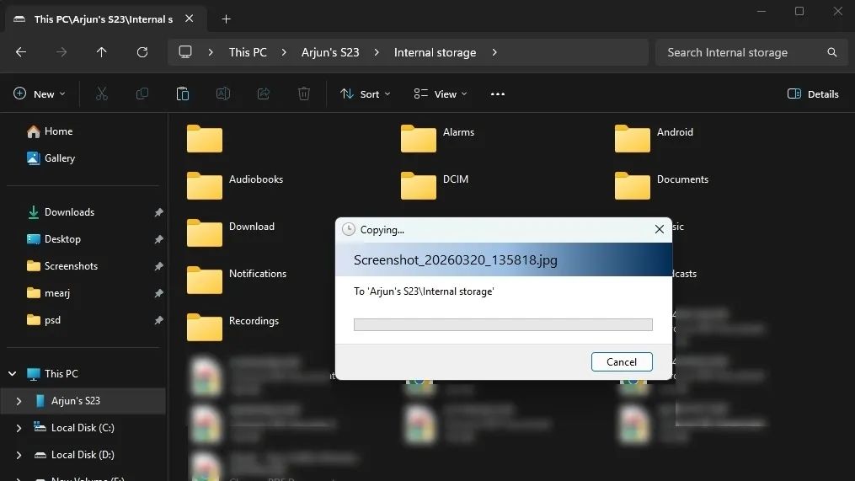
Task: Select the Download folder
Action: click(x=230, y=232)
